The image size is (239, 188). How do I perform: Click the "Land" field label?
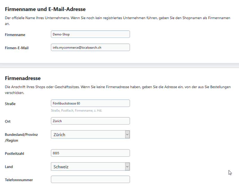(x=9, y=167)
